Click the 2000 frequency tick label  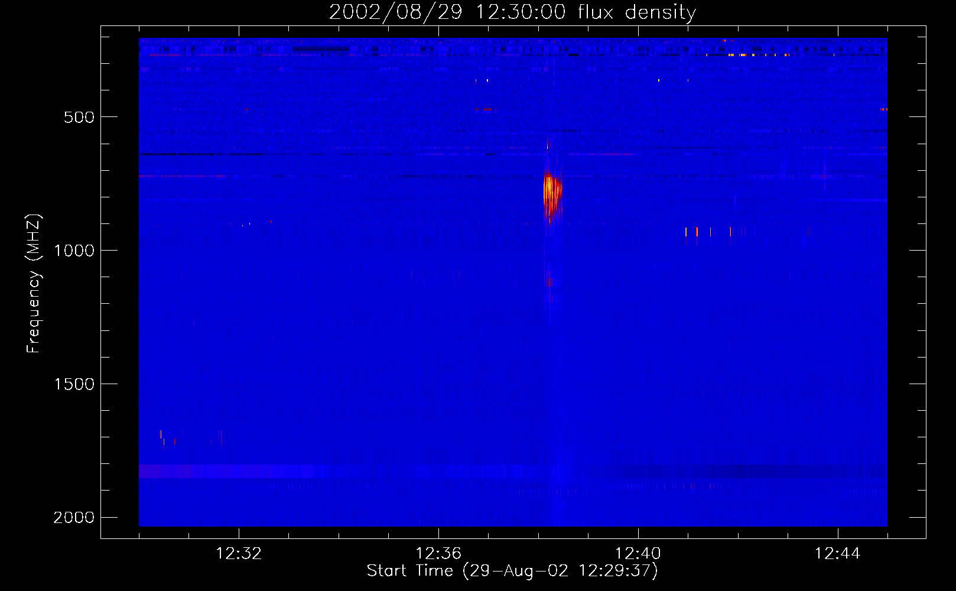point(74,518)
